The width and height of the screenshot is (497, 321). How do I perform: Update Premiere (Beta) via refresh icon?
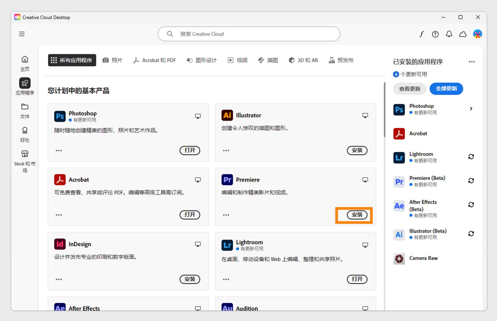click(471, 181)
